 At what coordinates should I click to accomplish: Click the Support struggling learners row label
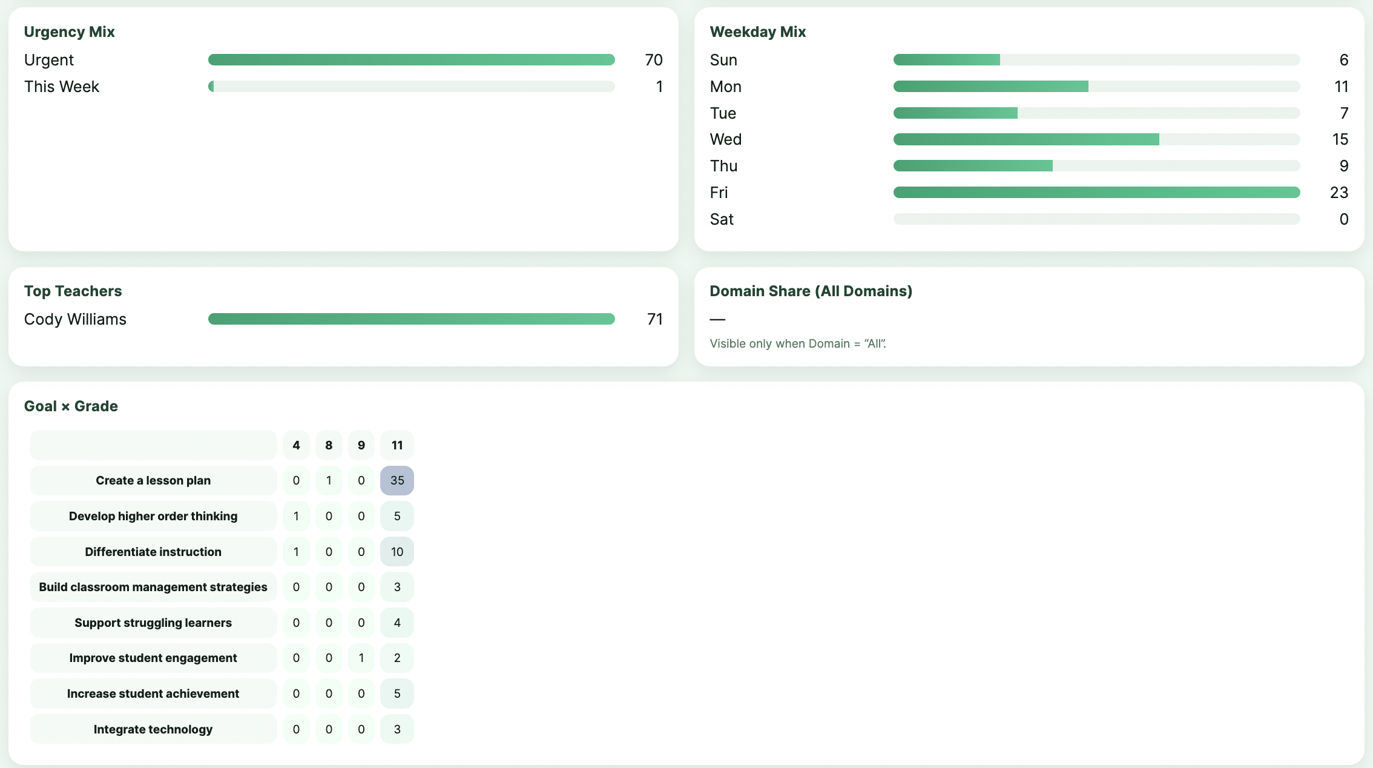point(153,623)
